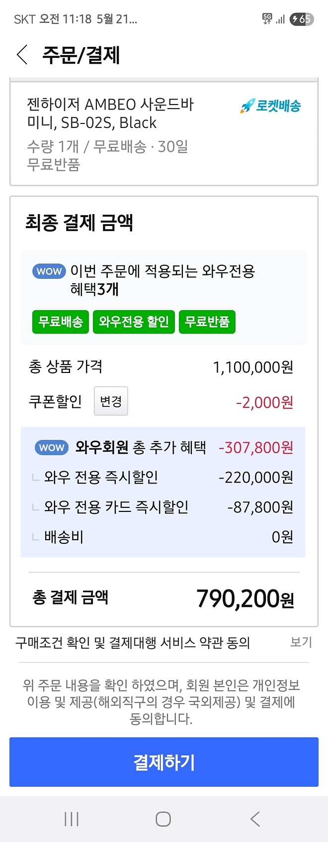Open the 변경 coupon change option
328x842 pixels.
(111, 402)
